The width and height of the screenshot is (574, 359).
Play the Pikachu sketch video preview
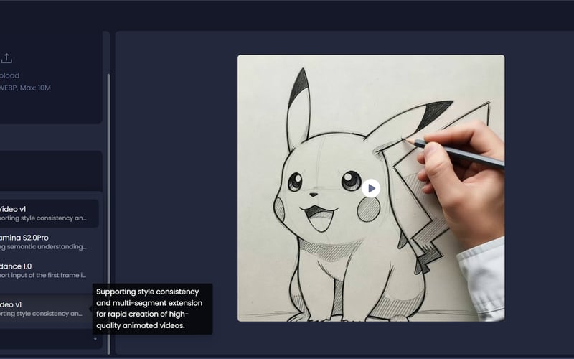pos(371,188)
